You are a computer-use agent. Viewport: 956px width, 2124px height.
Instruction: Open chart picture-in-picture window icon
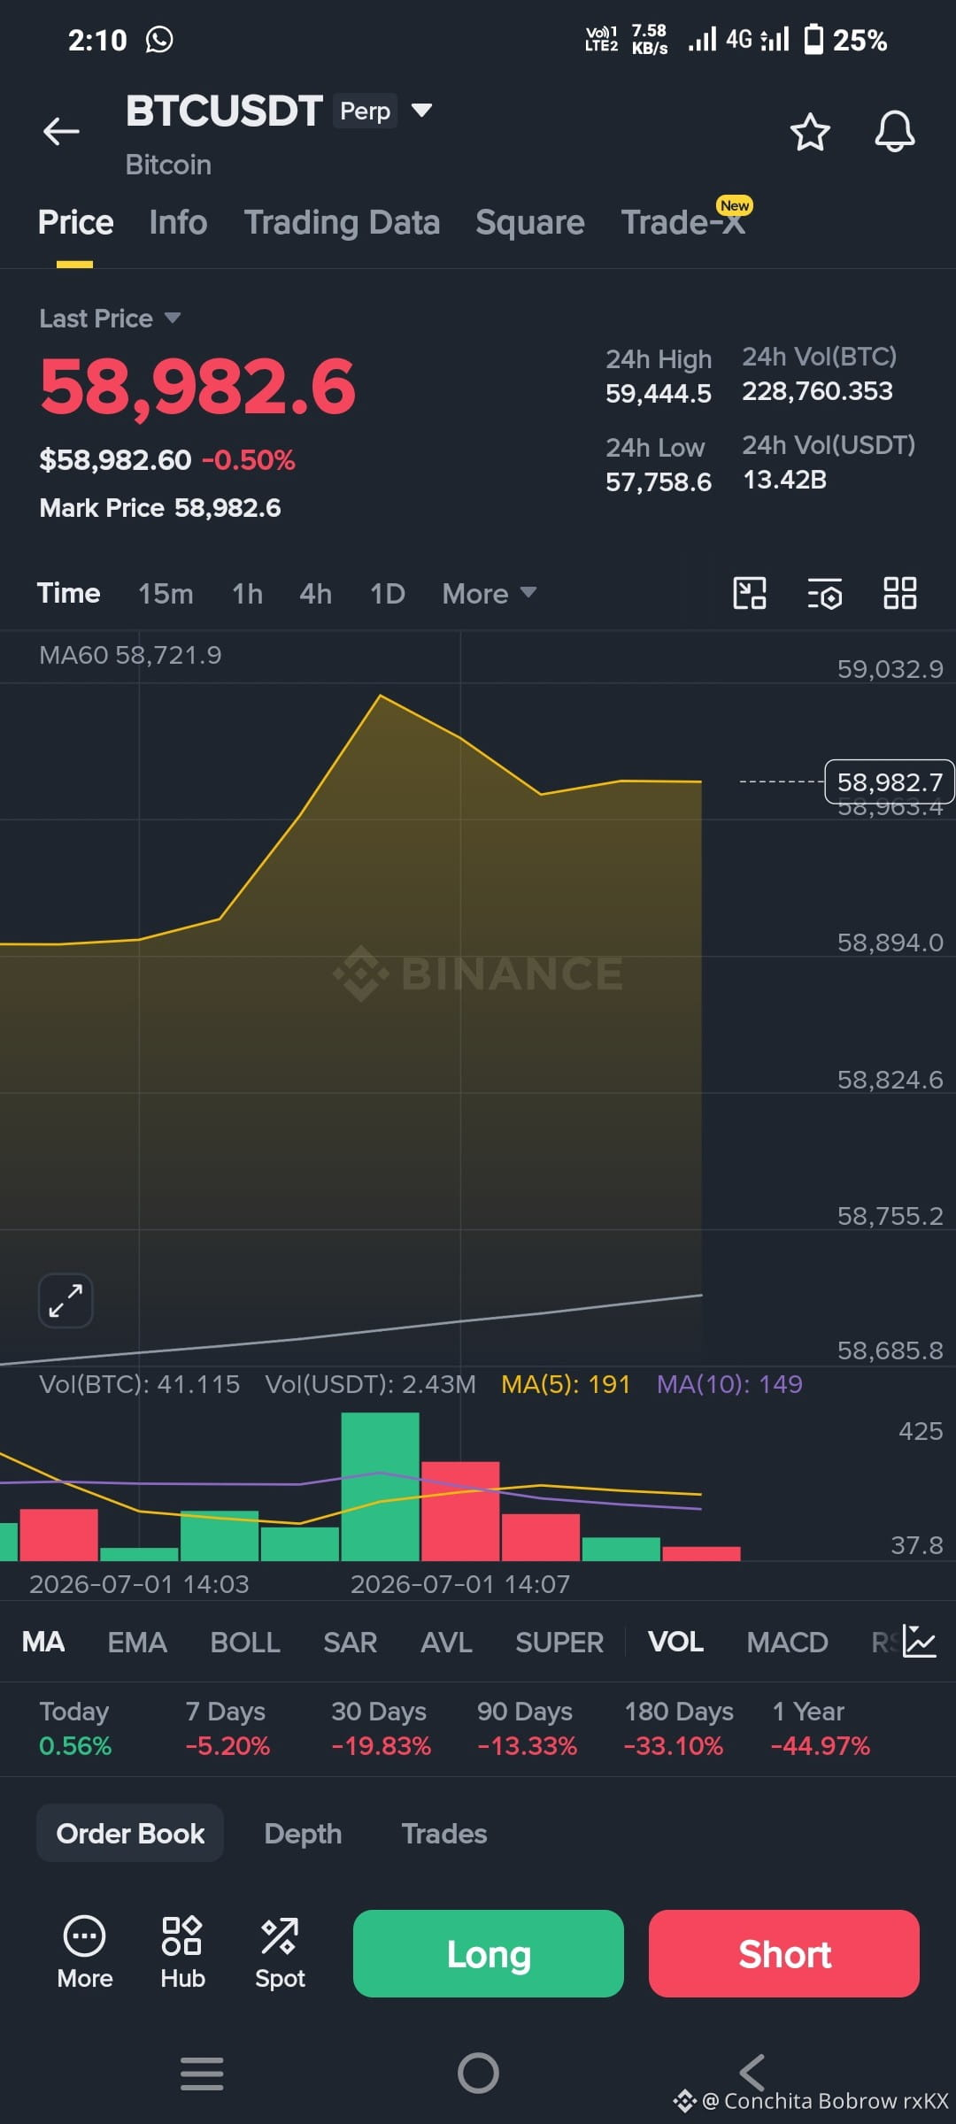click(x=750, y=593)
